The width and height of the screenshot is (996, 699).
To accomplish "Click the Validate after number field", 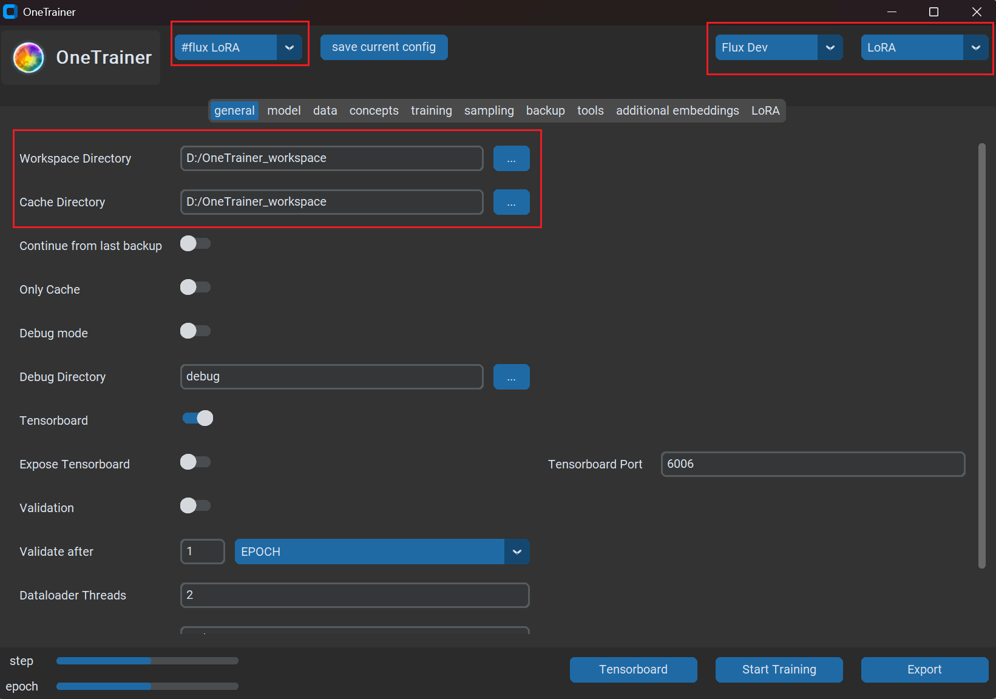I will pos(203,552).
